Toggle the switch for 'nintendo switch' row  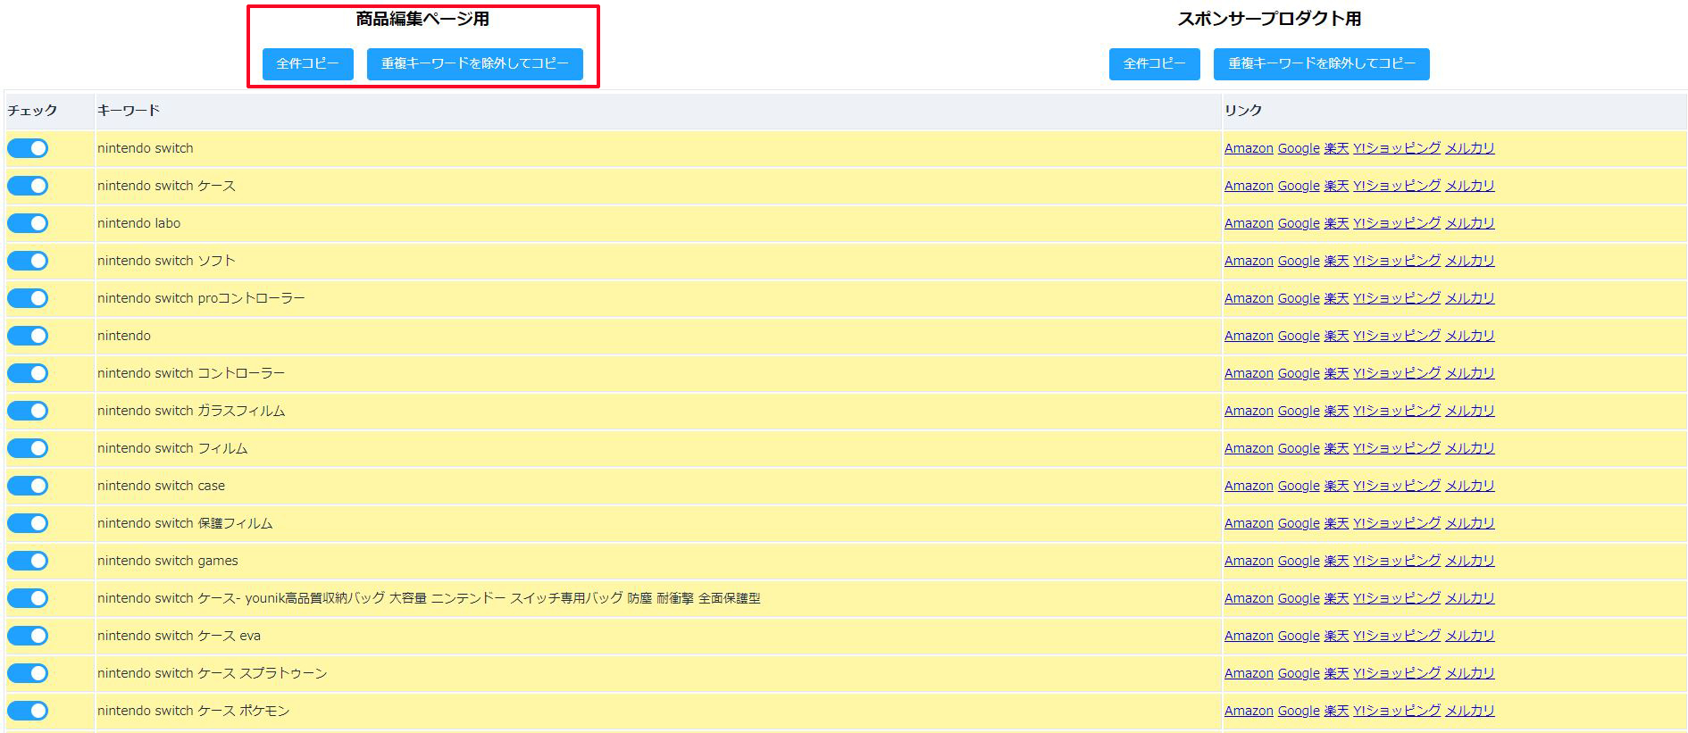28,148
